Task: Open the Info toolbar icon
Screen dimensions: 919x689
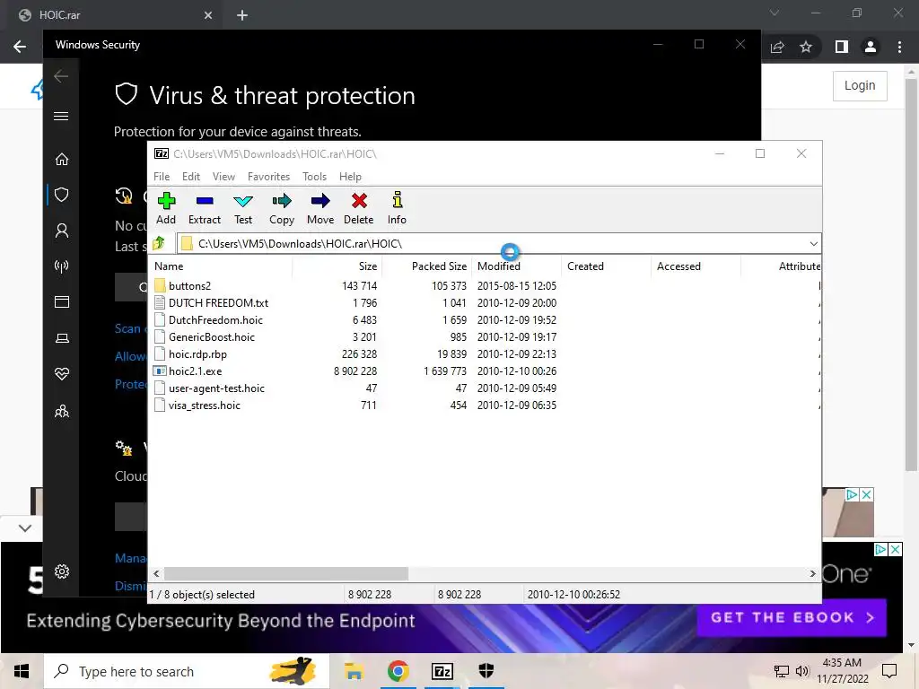Action: click(x=397, y=208)
